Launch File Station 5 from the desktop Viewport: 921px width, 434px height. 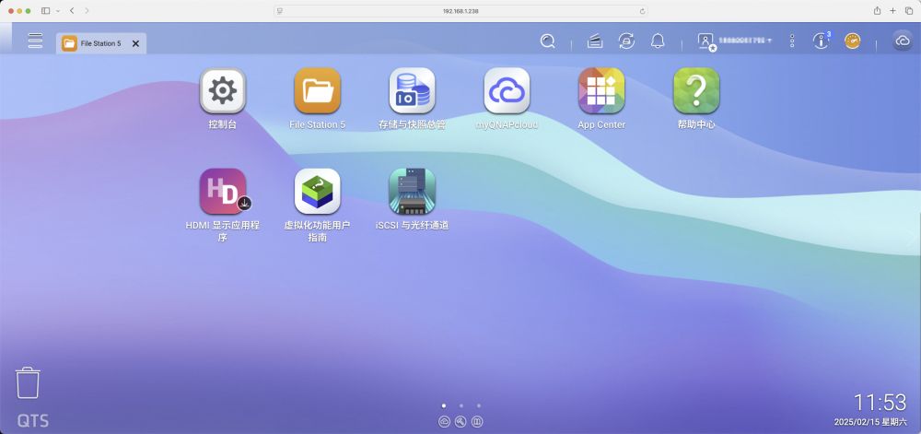pos(317,90)
